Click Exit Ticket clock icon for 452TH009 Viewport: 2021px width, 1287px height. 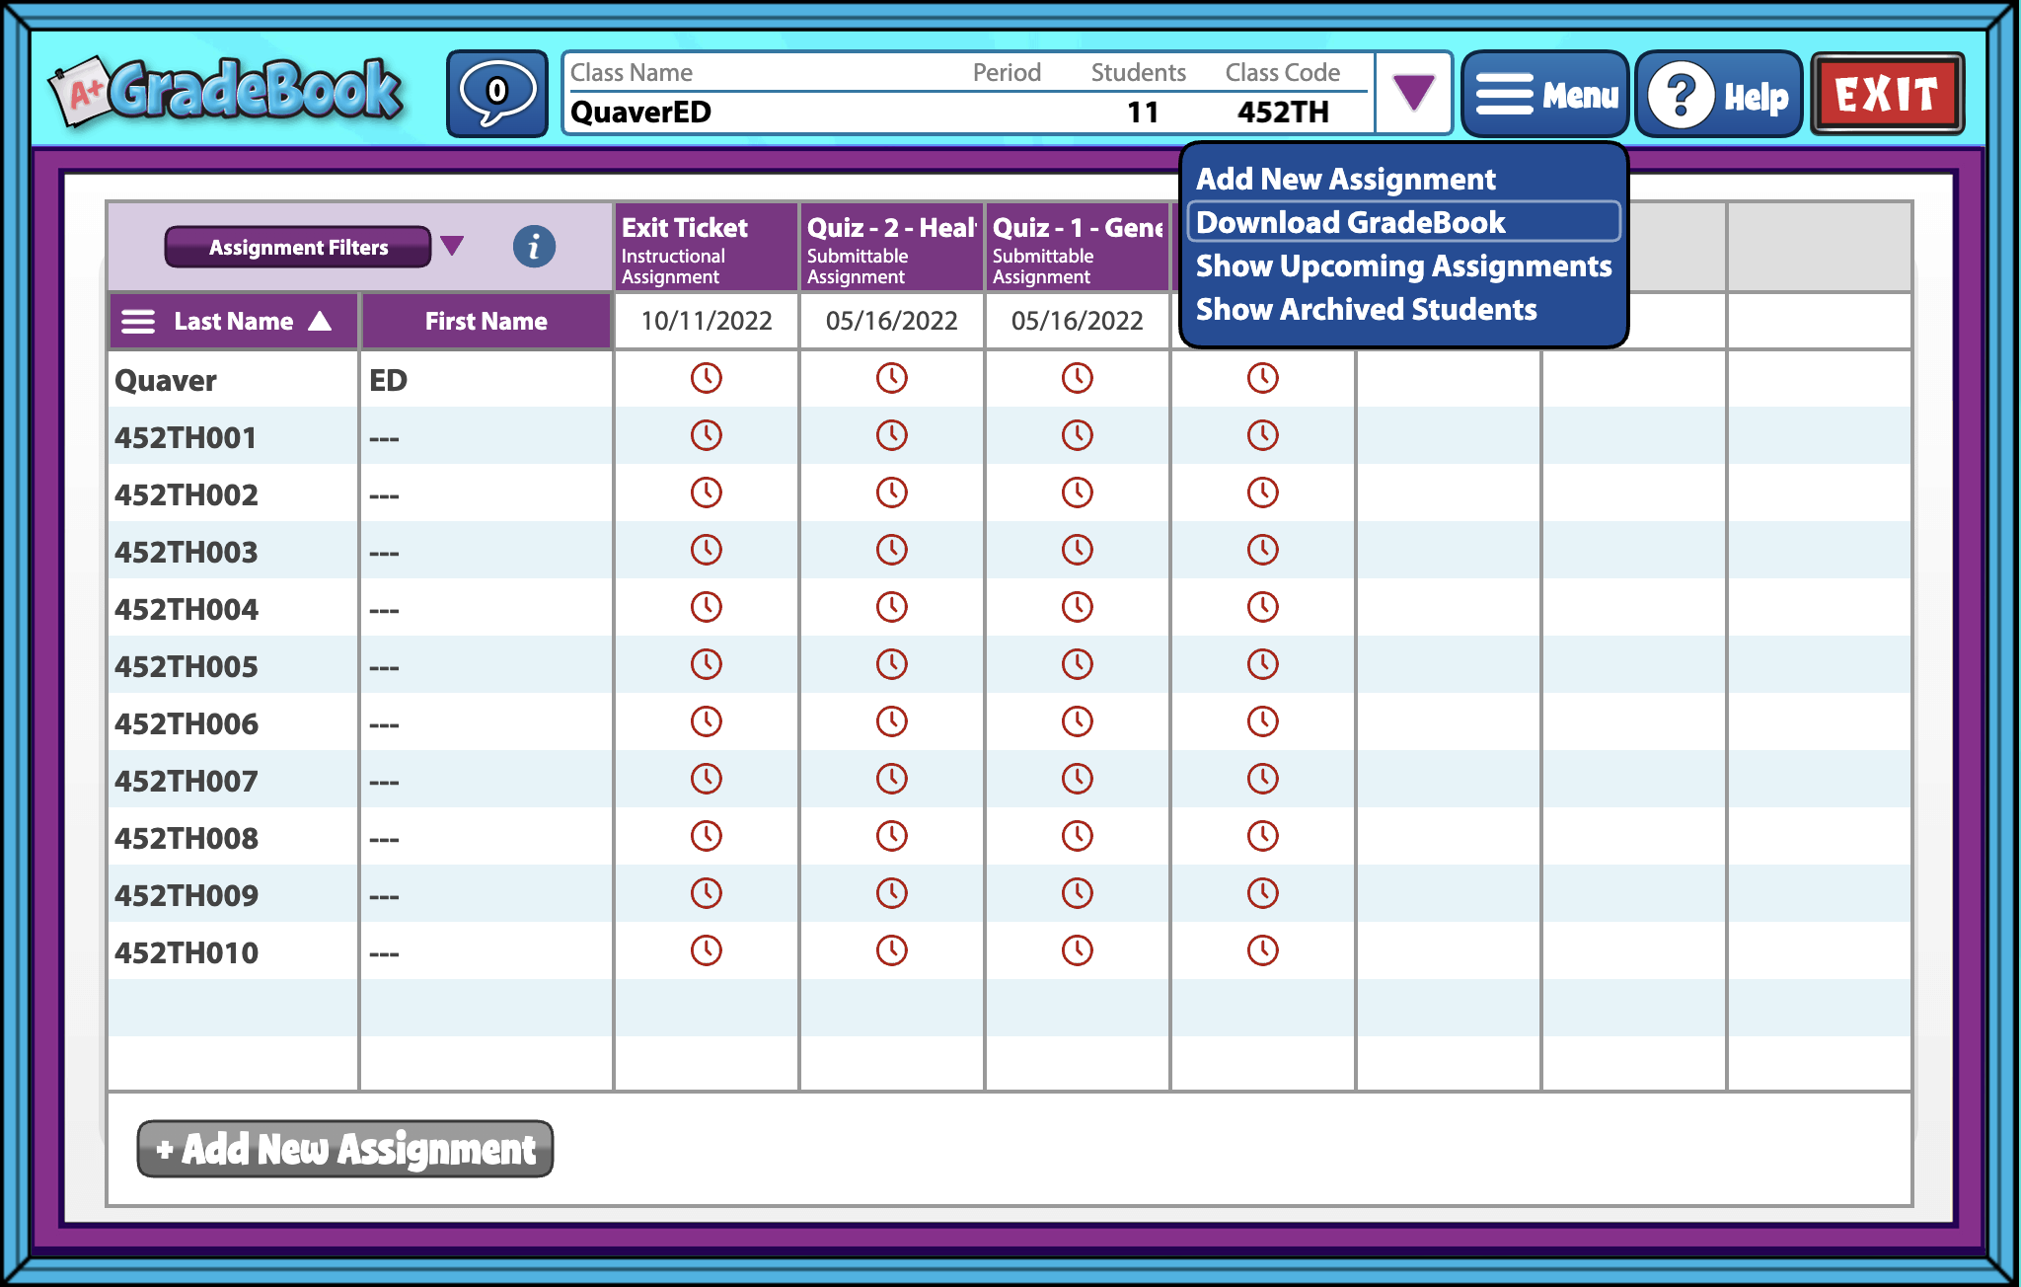click(x=707, y=893)
